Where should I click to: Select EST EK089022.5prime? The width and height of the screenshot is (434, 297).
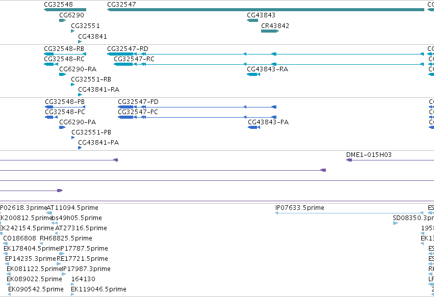[x=34, y=279]
